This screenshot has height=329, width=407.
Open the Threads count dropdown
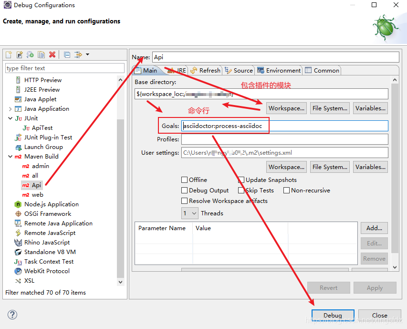coord(190,213)
